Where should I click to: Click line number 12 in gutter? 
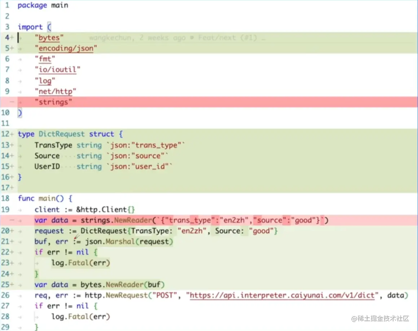[5, 134]
